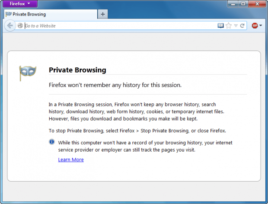Image resolution: width=268 pixels, height=204 pixels.
Task: Click the blue information icon
Action: [x=51, y=142]
